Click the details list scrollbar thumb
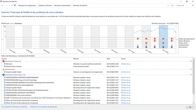Image resolution: width=196 pixels, height=110 pixels. point(193,77)
